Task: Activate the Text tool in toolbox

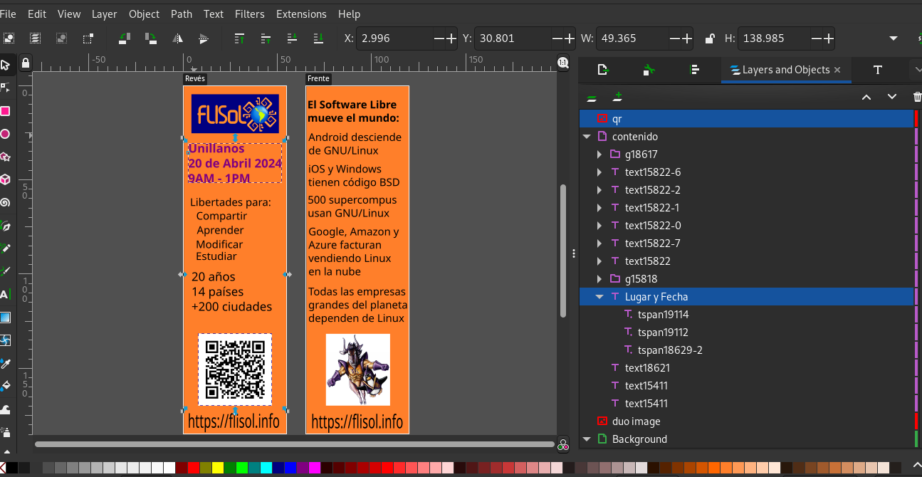Action: pyautogui.click(x=6, y=294)
